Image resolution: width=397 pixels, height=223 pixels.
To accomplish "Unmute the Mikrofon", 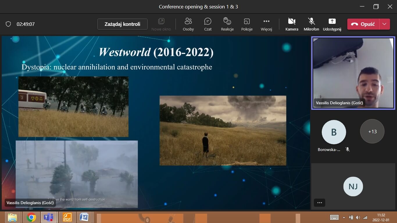I will coord(311,24).
